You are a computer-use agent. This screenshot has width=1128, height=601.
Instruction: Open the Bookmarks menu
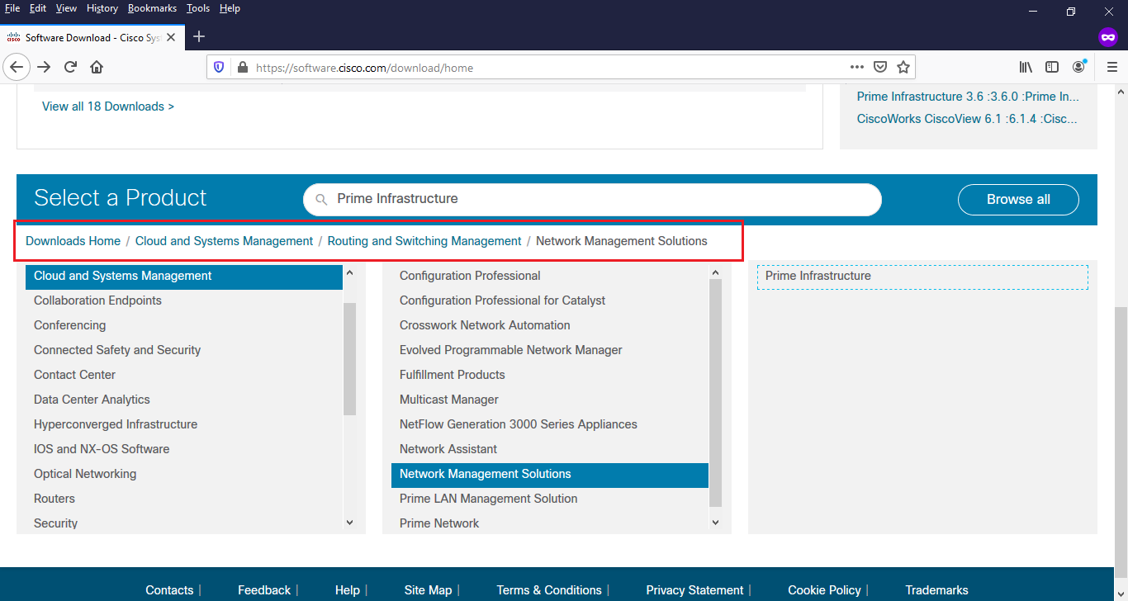pyautogui.click(x=152, y=8)
